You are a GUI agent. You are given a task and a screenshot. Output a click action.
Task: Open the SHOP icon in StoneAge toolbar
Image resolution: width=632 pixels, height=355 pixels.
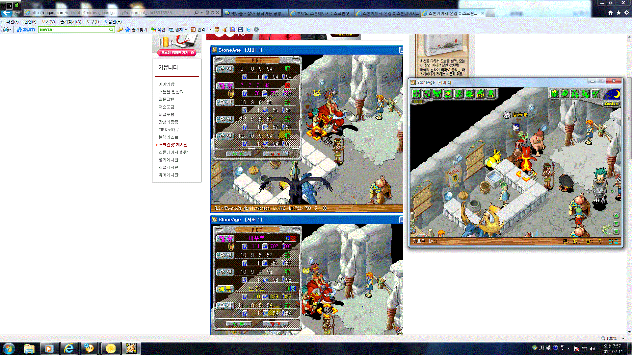481,94
